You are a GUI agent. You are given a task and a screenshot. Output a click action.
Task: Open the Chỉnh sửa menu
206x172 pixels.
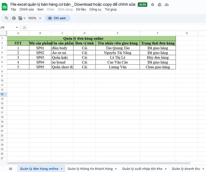[x=27, y=9]
